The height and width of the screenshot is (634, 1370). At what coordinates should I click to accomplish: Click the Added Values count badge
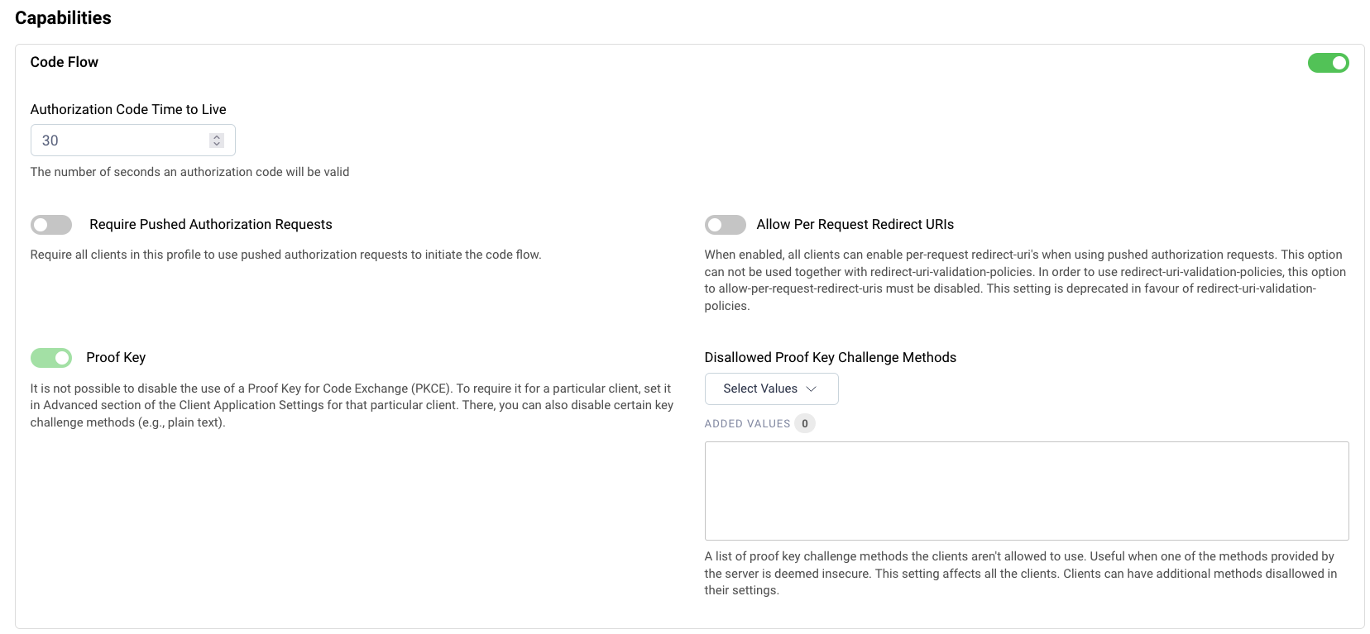(804, 424)
